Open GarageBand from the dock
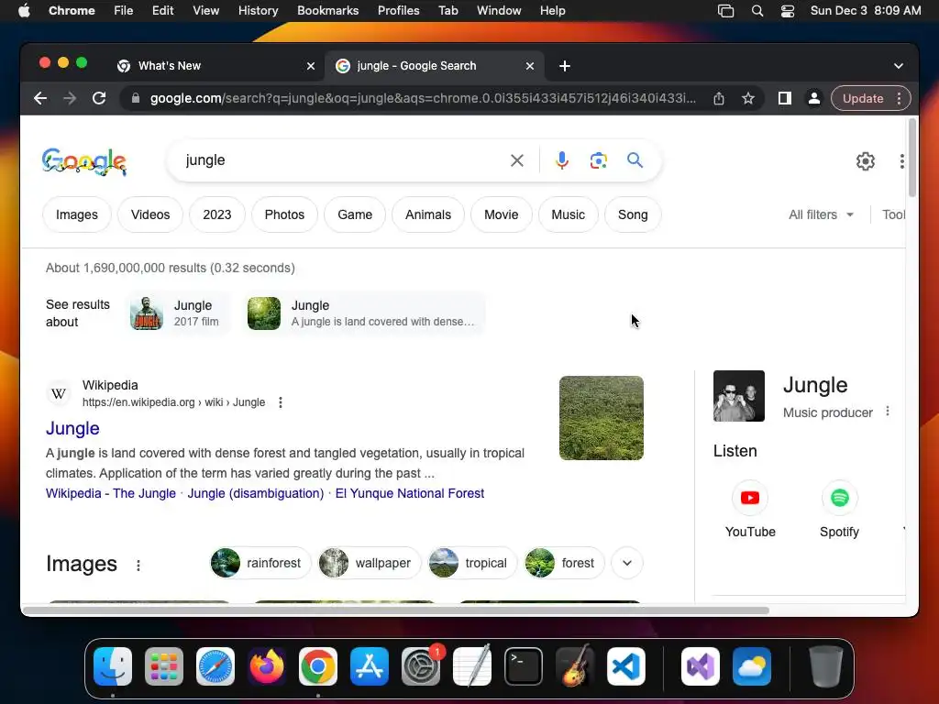 click(575, 666)
